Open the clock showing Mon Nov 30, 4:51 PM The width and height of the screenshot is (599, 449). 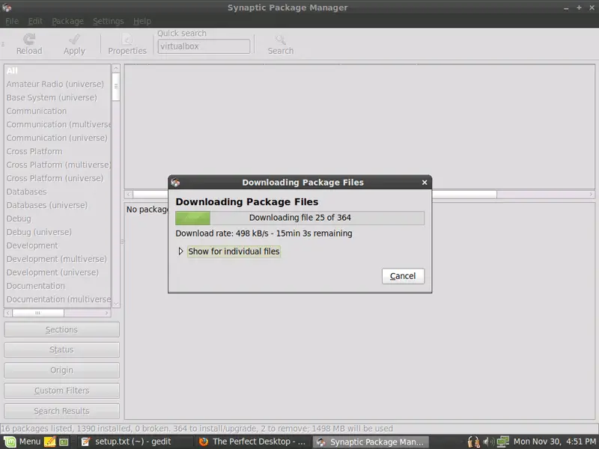[x=555, y=442]
